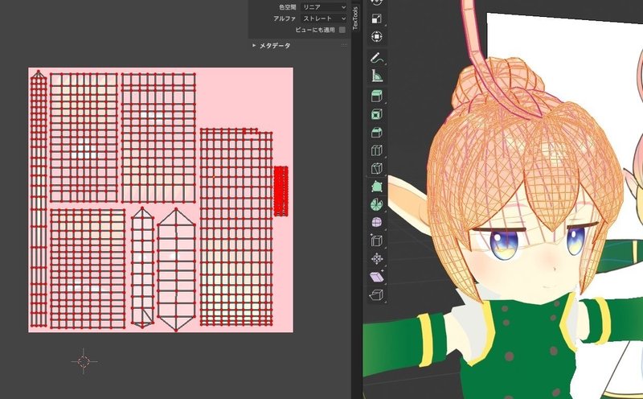The height and width of the screenshot is (399, 643).
Task: Select the Knife tool
Action: pos(376,168)
